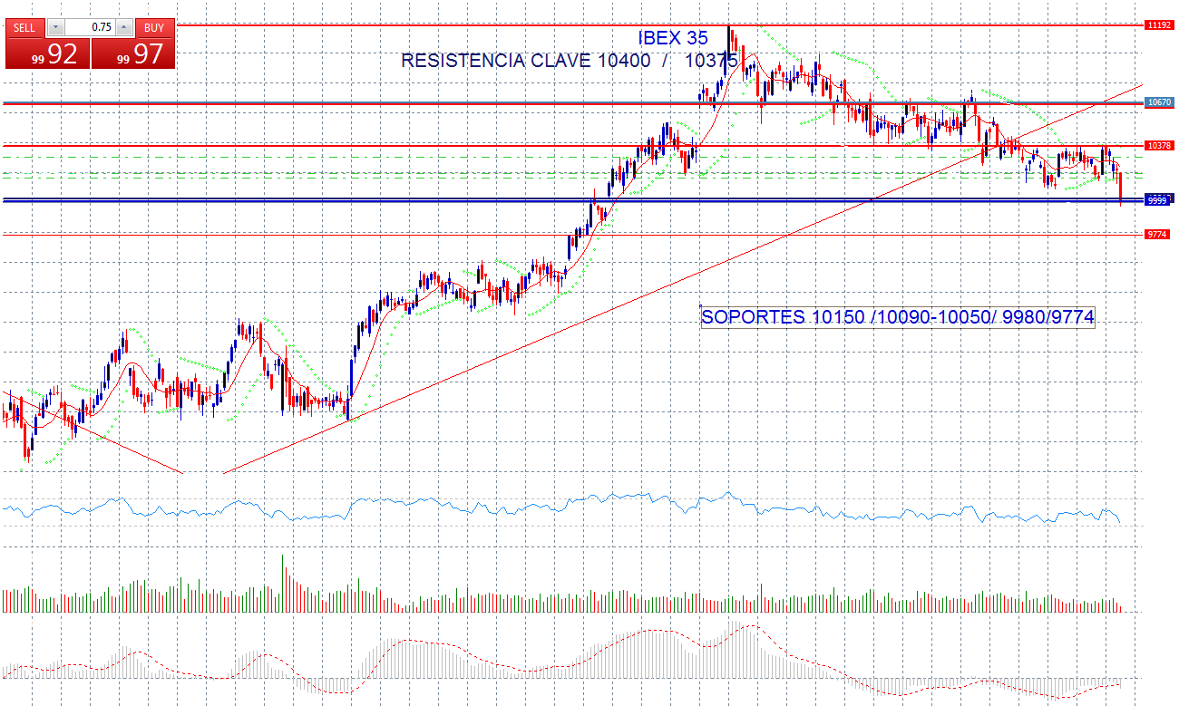Viewport: 1179px width, 725px height.
Task: Click the large sell price 92 tile
Action: click(x=47, y=54)
